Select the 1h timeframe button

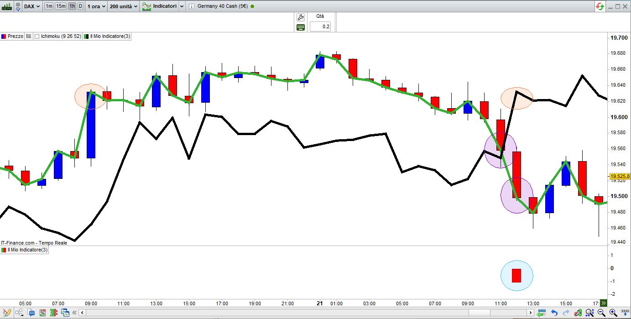72,6
